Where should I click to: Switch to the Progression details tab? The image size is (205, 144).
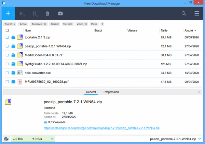[x=111, y=92]
